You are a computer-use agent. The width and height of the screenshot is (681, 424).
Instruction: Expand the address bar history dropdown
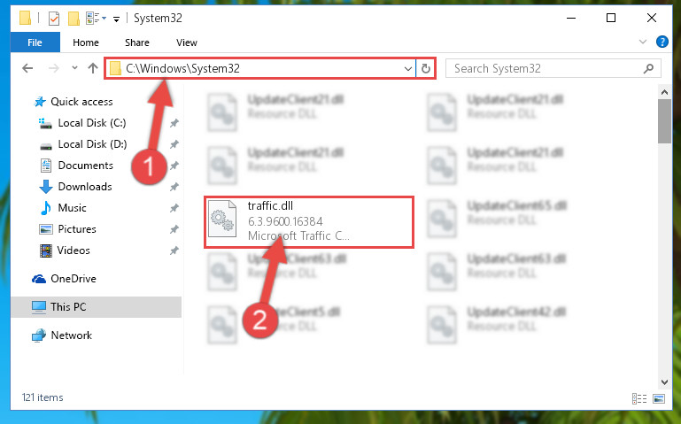408,68
